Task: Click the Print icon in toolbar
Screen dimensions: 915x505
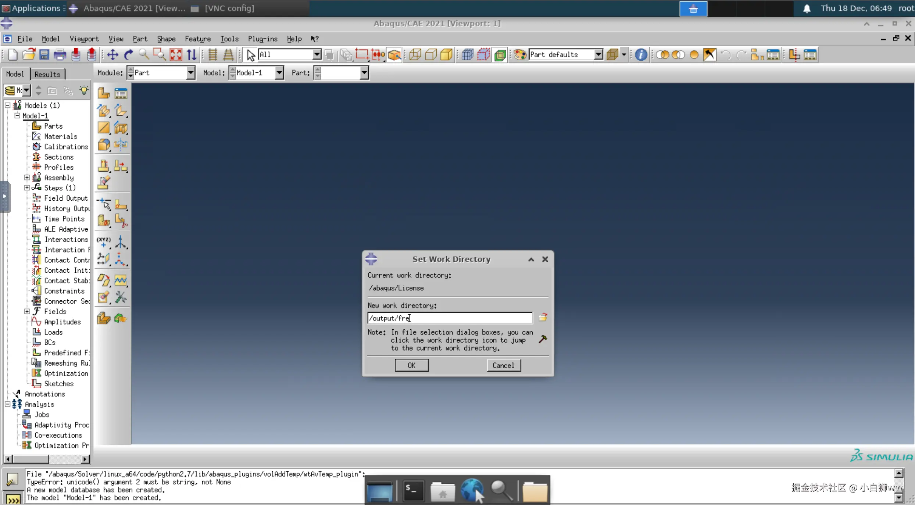Action: 60,55
